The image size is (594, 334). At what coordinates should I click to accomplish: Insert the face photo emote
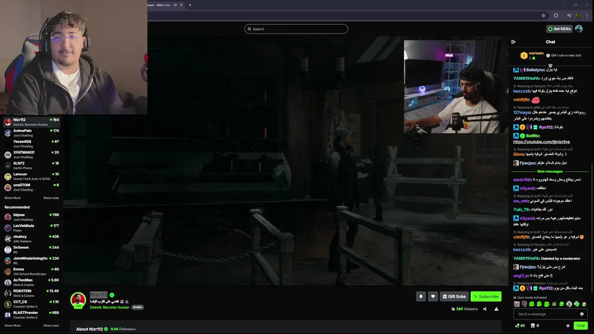[524, 304]
